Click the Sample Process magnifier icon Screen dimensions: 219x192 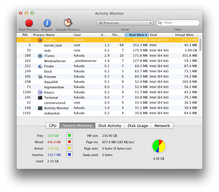click(68, 22)
